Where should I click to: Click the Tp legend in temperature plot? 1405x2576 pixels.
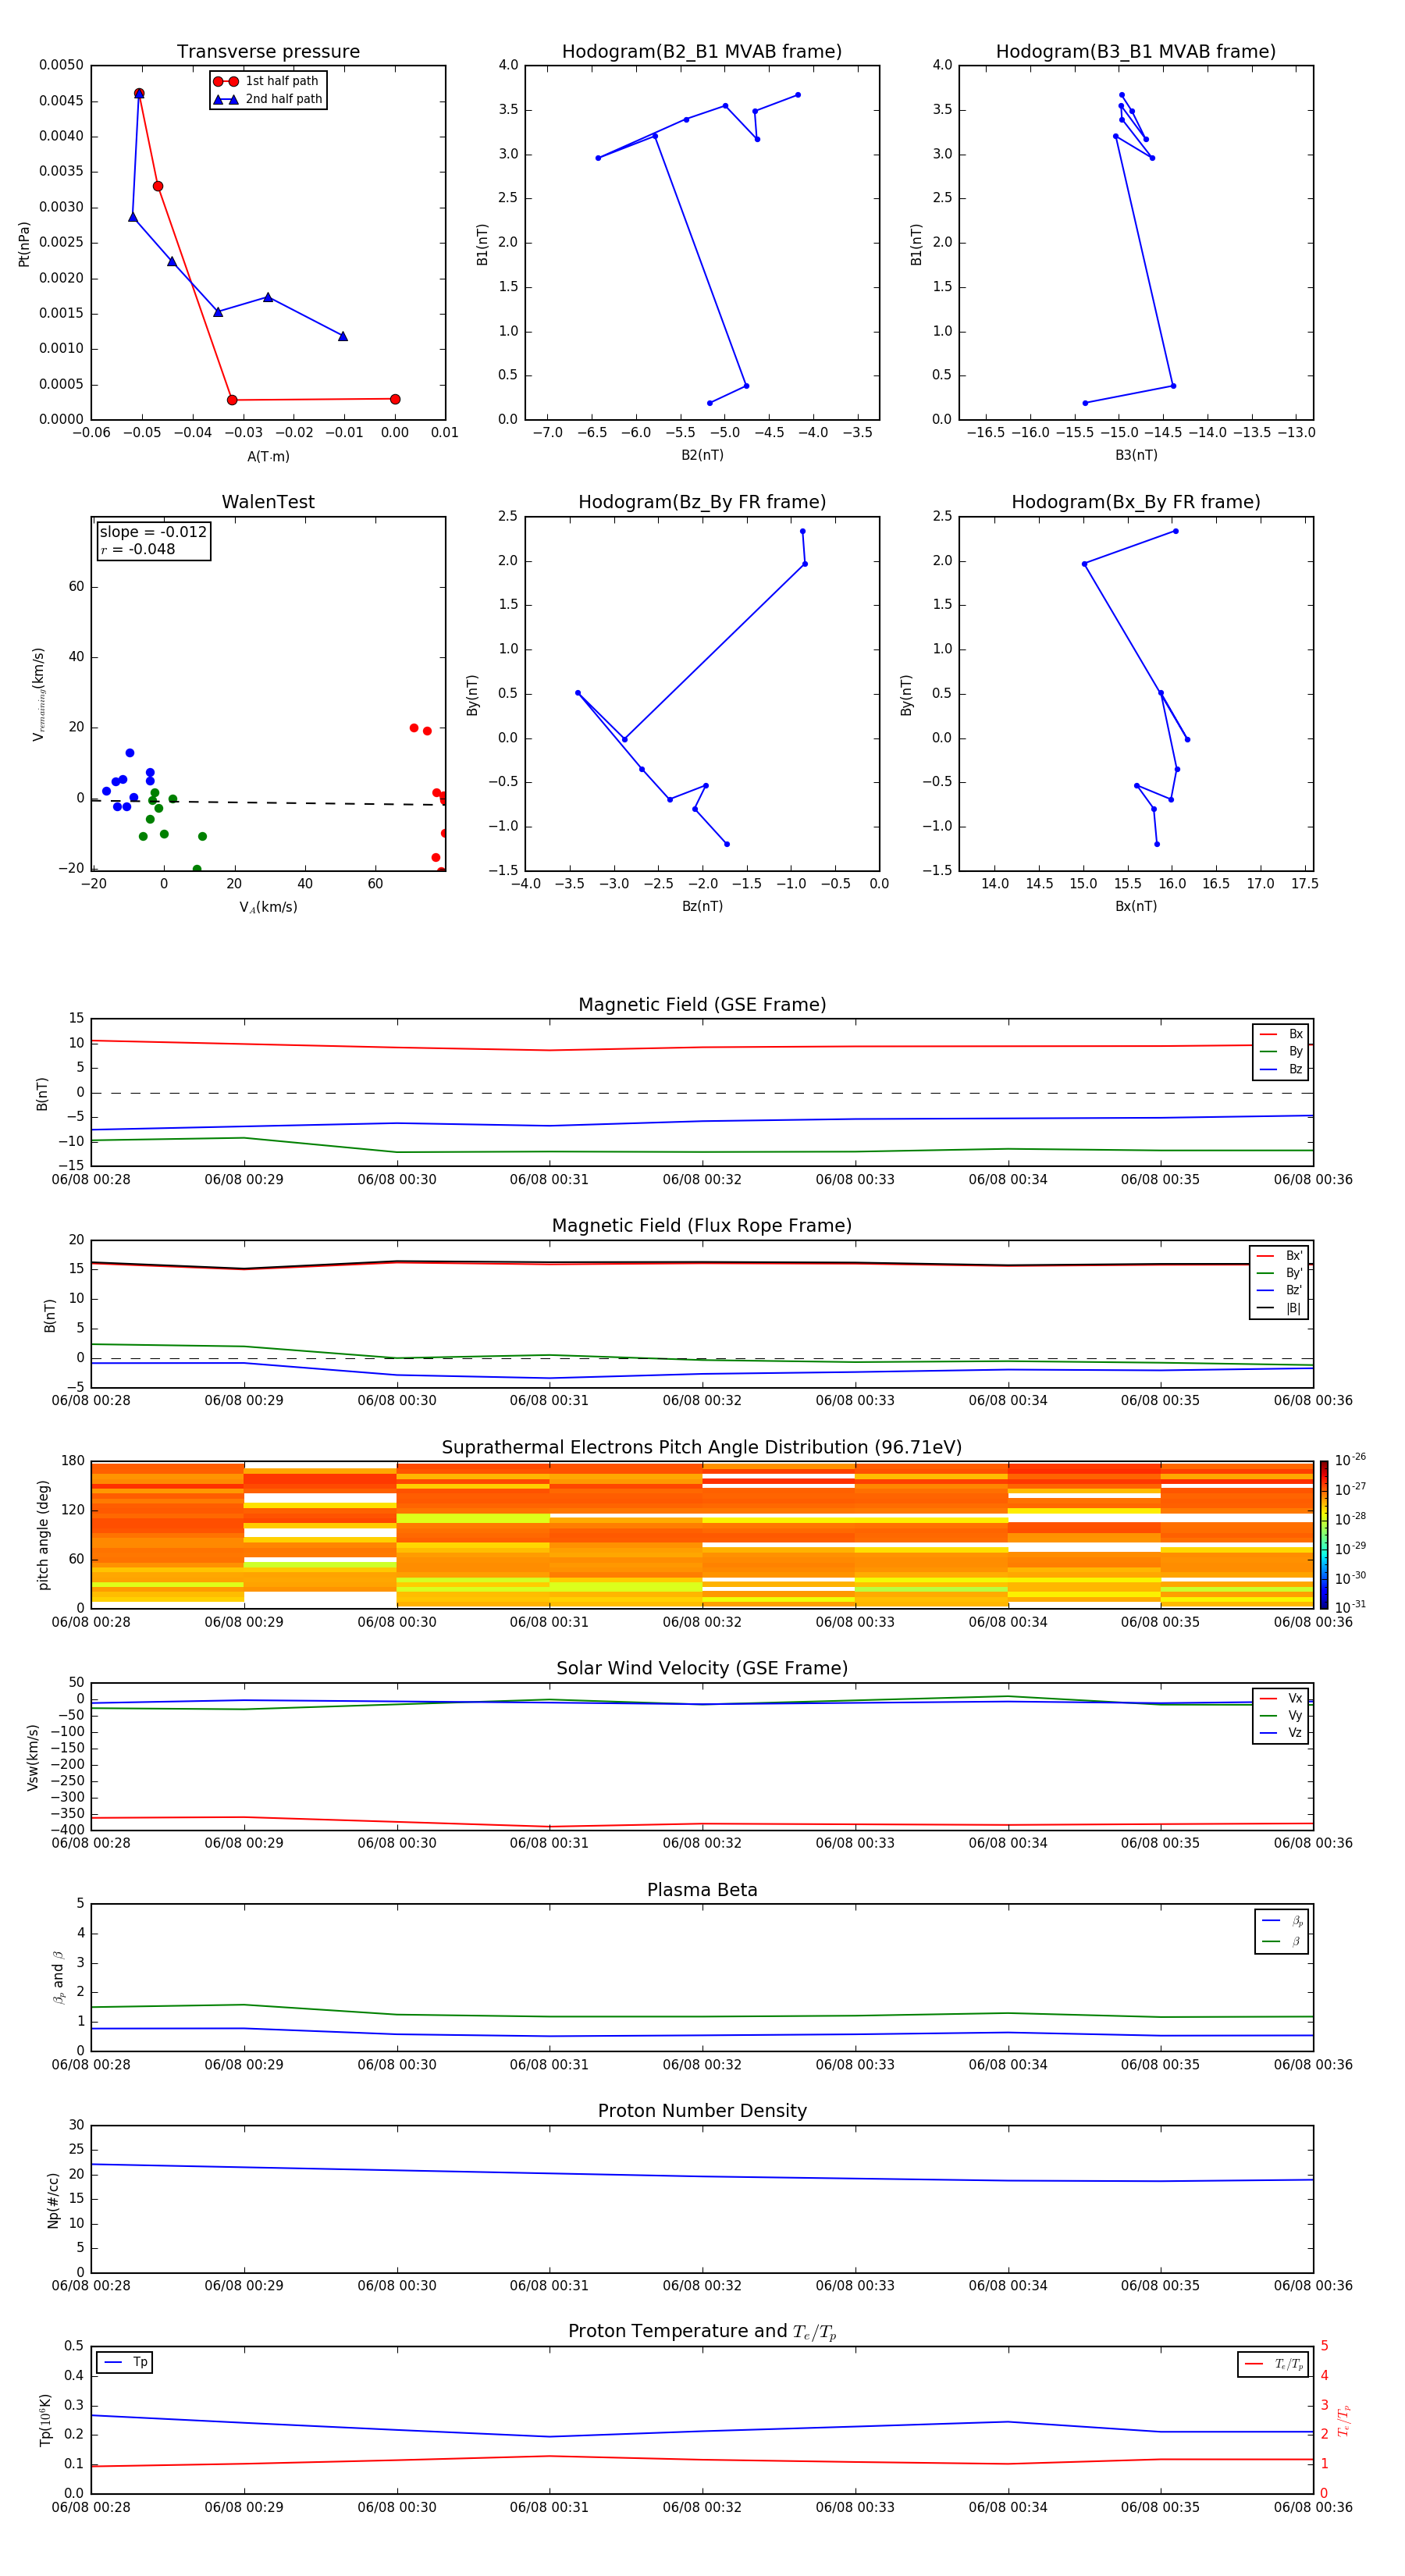[x=125, y=2362]
